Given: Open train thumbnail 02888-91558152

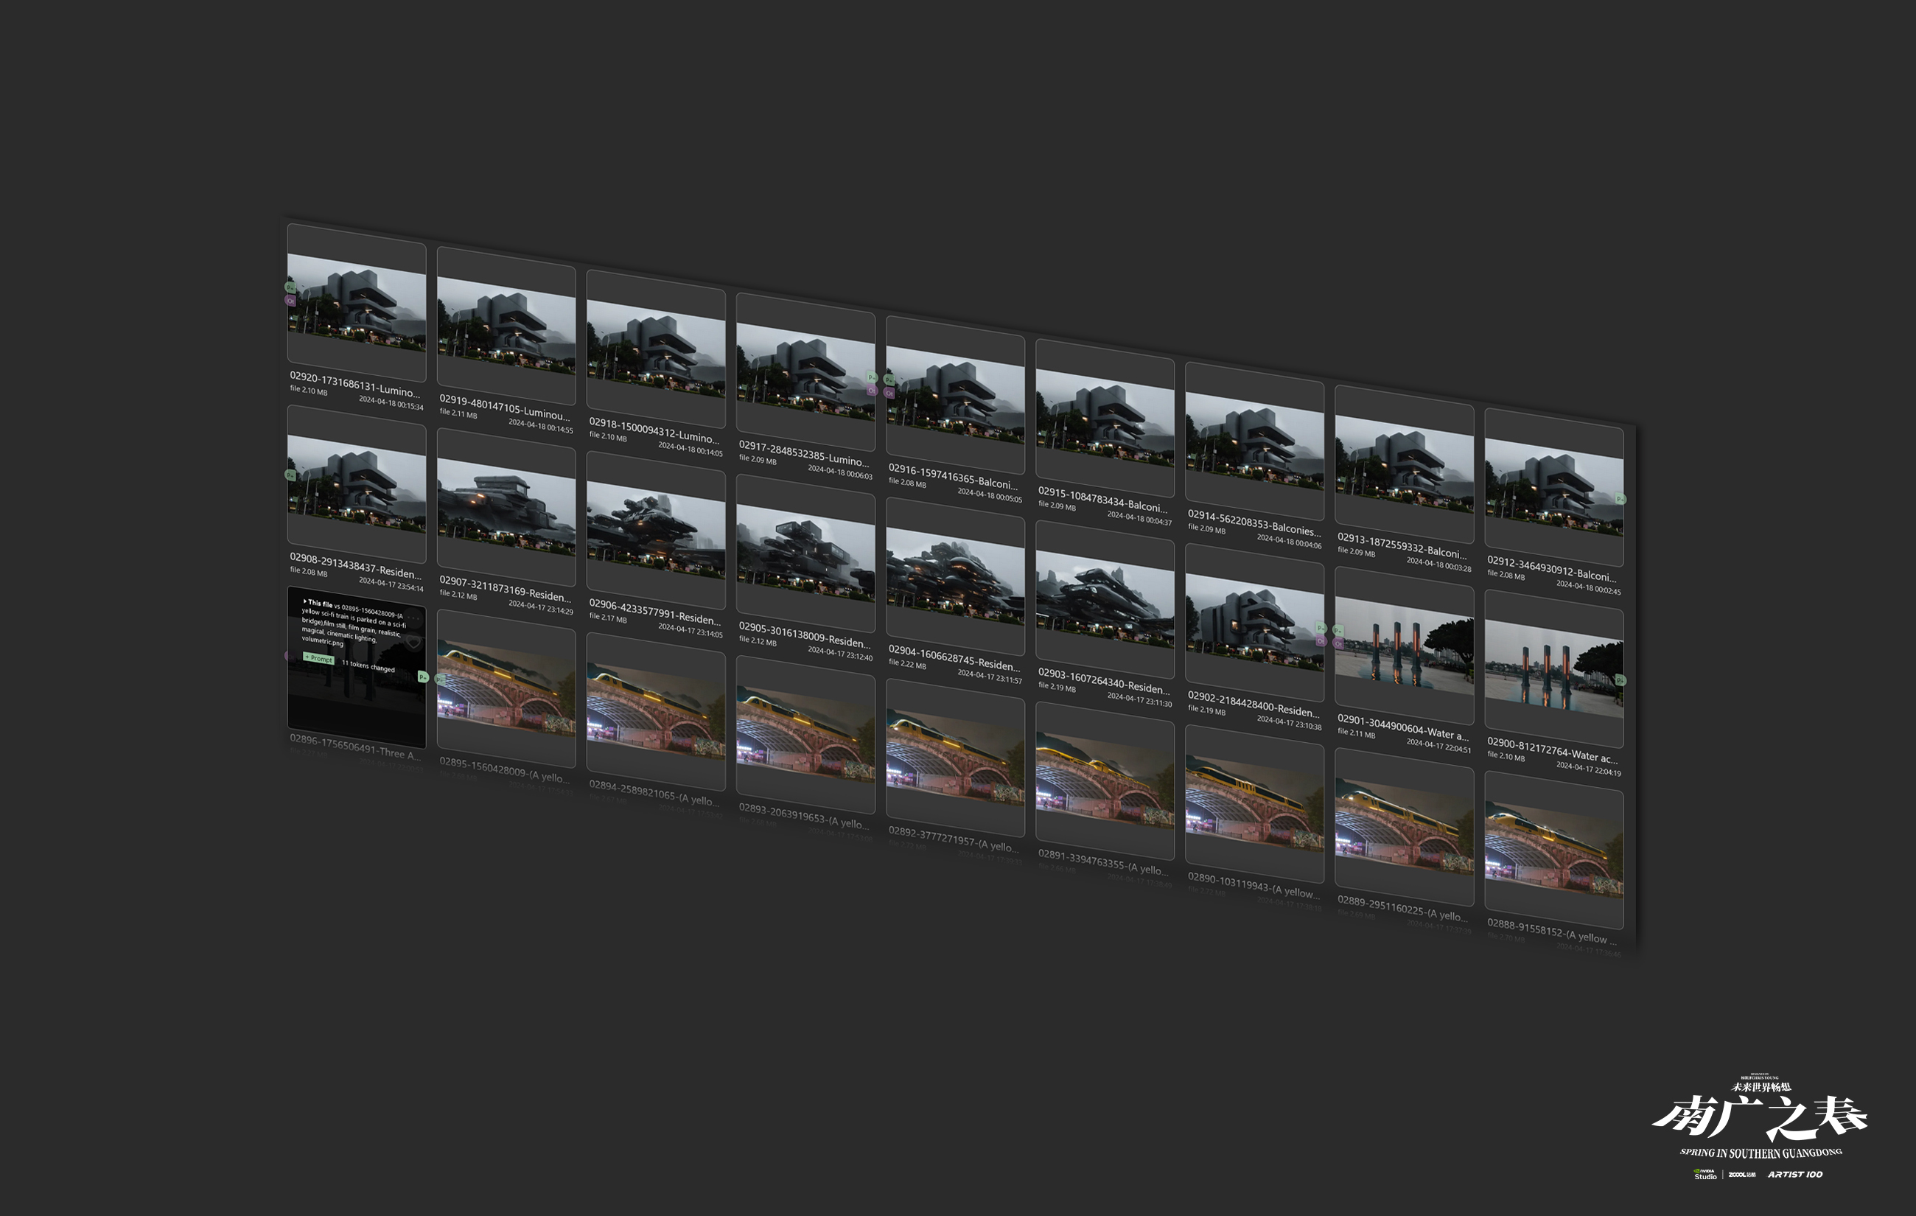Looking at the screenshot, I should (1553, 851).
